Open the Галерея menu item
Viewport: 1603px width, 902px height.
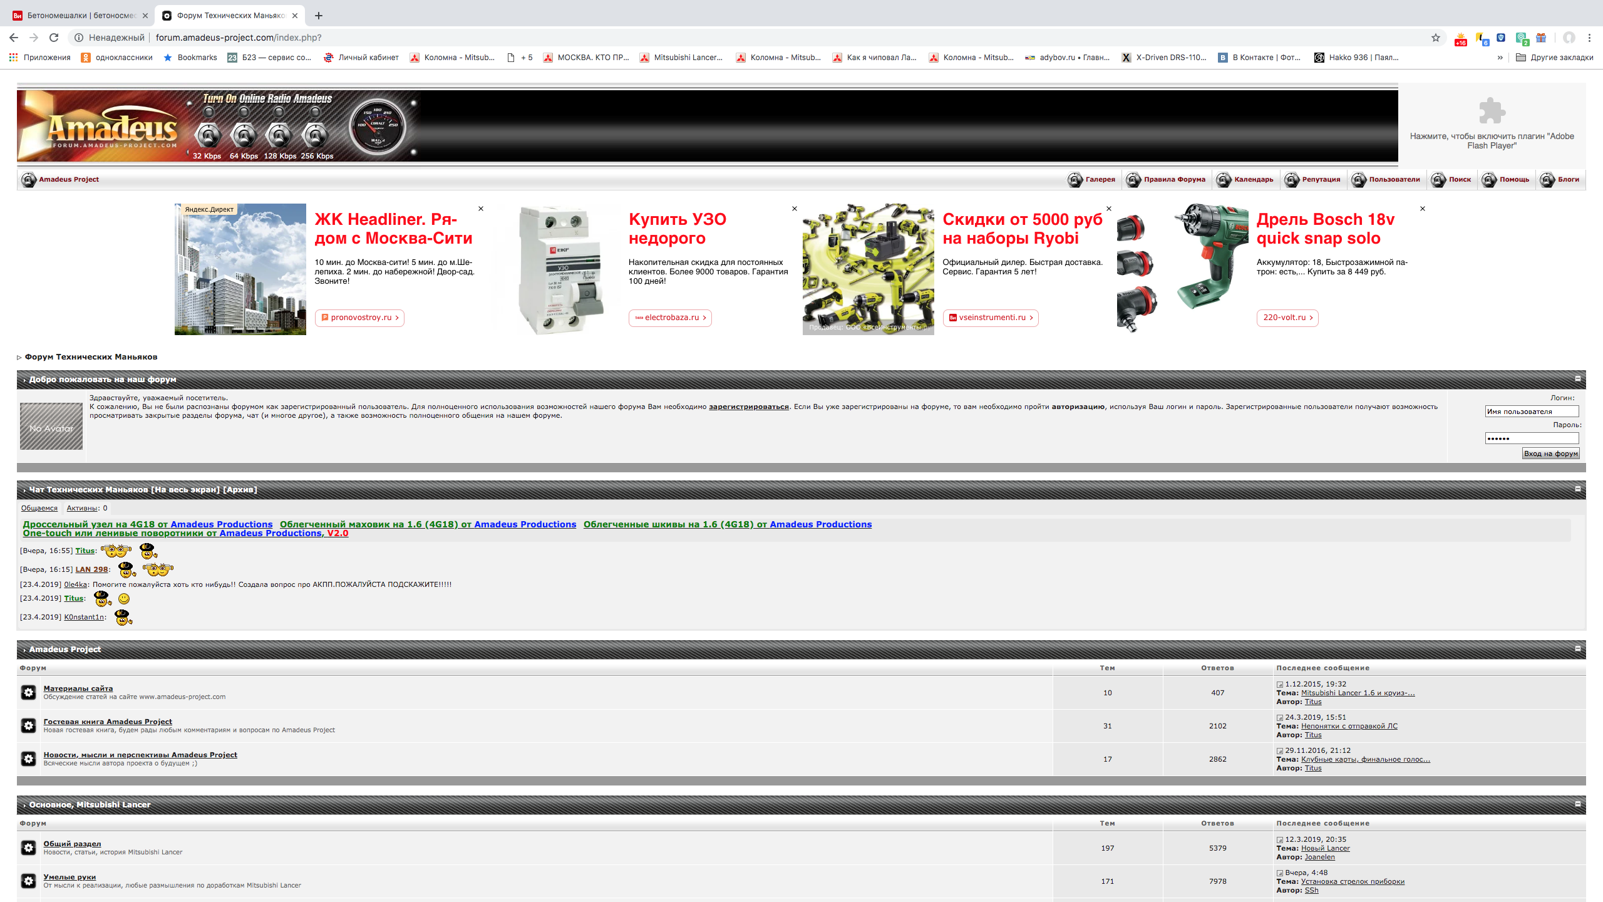tap(1091, 180)
